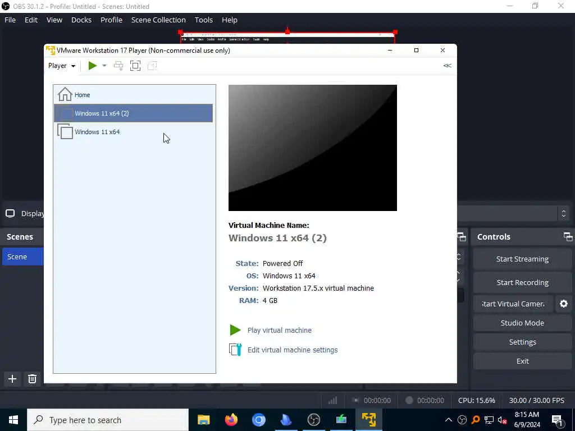Click Start Streaming in OBS Controls

[x=522, y=259]
